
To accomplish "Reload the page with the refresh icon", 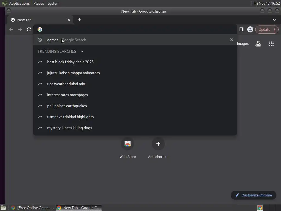I will (x=29, y=29).
